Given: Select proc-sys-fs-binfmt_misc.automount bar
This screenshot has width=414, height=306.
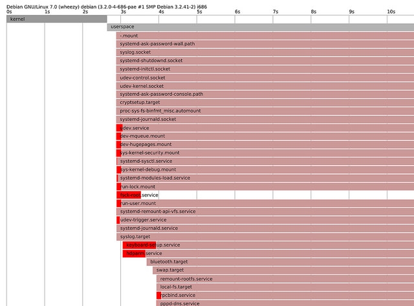Looking at the screenshot, I should point(265,111).
